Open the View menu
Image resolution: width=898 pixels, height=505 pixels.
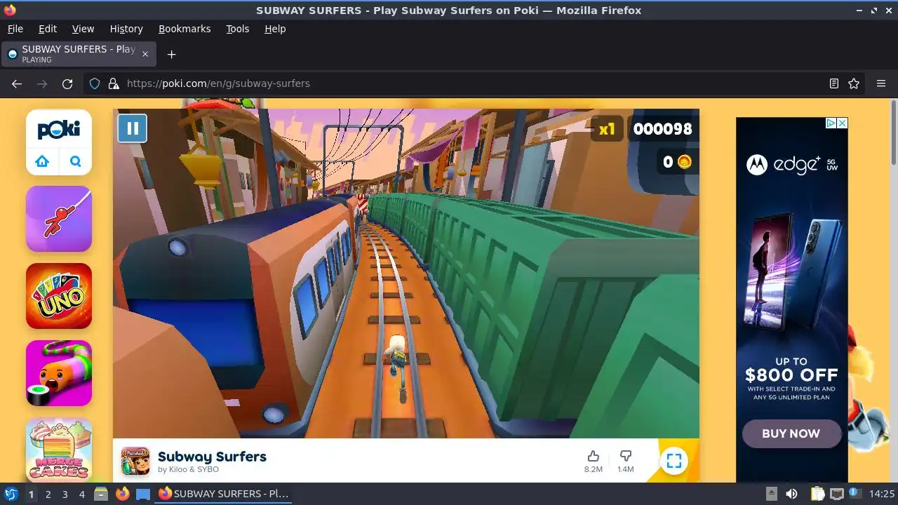83,29
